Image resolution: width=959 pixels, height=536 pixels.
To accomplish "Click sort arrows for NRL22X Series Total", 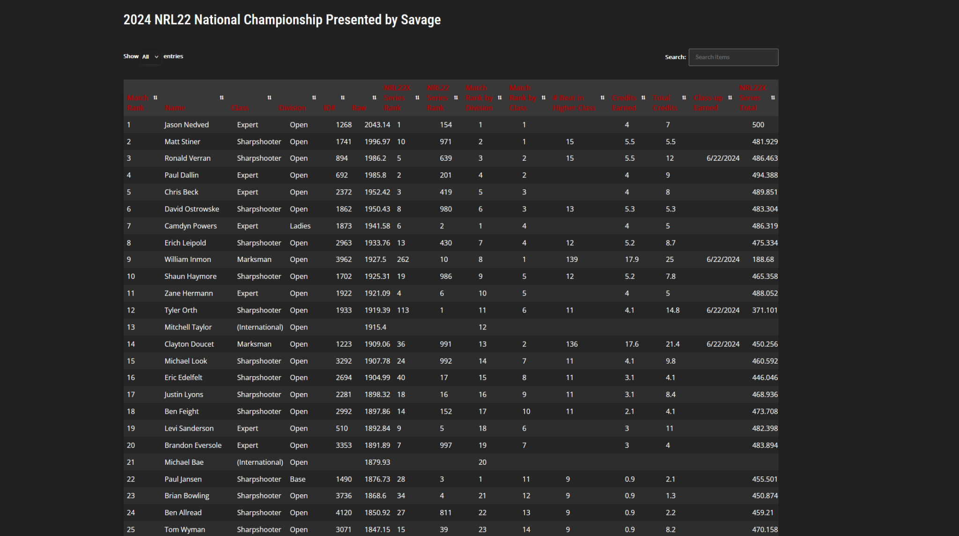I will pos(773,98).
